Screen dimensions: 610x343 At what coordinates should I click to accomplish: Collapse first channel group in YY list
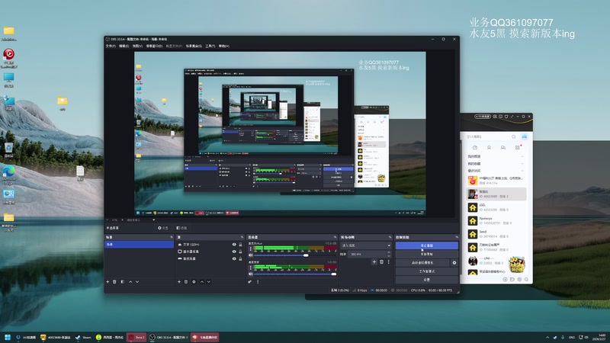(x=522, y=156)
